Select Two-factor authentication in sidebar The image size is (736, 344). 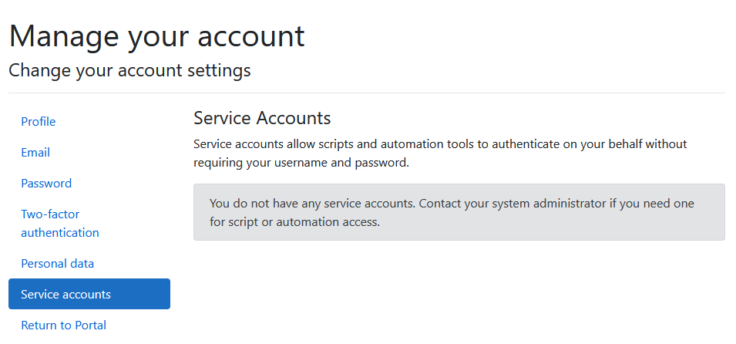pos(59,223)
